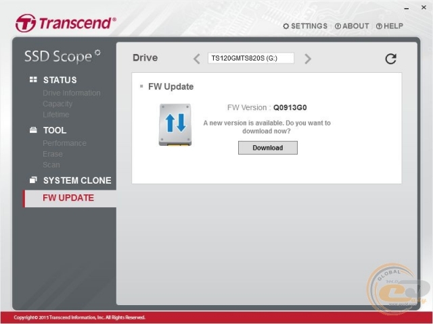
Task: Select FW UPDATE in the sidebar
Action: [x=69, y=198]
